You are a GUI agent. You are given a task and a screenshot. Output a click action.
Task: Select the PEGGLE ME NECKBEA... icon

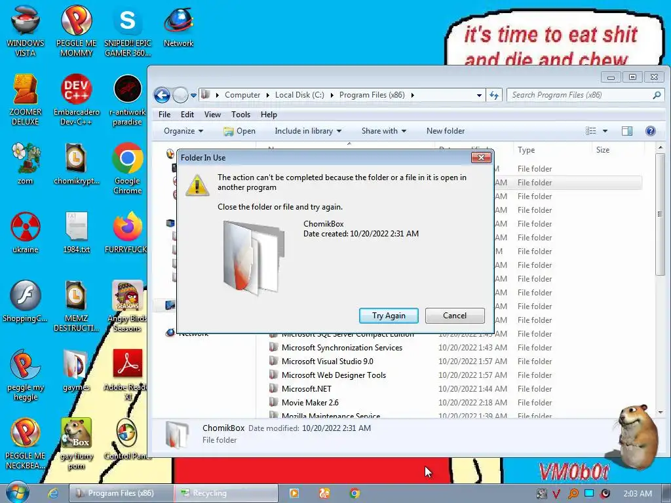pos(26,443)
